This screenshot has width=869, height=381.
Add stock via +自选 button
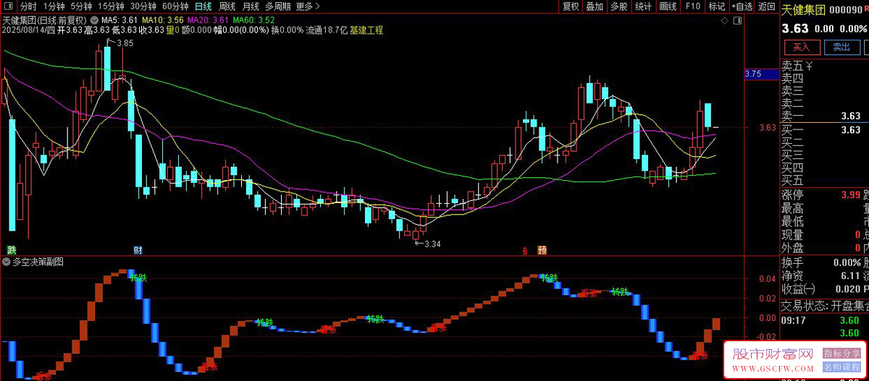coord(742,7)
